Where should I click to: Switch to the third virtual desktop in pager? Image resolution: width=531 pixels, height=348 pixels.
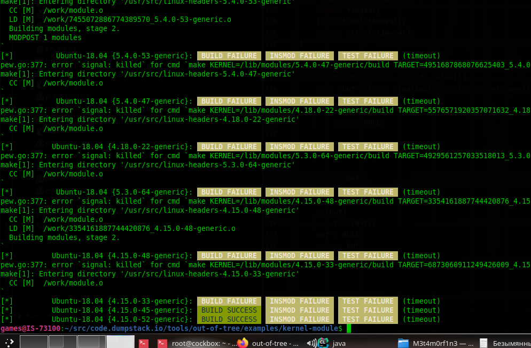[x=91, y=342]
